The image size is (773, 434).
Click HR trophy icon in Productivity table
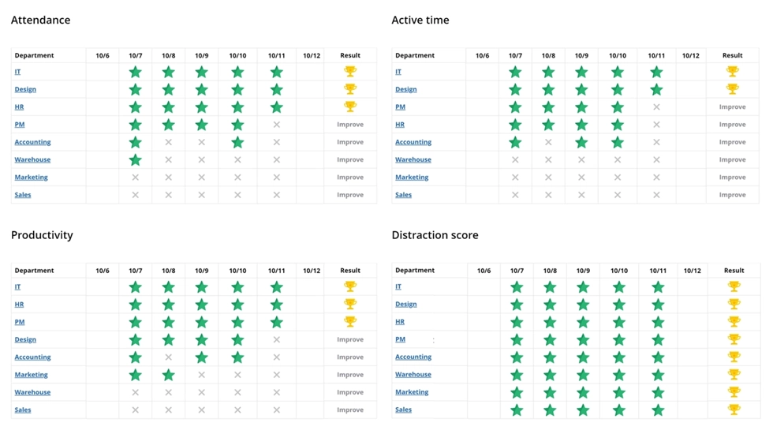[350, 305]
